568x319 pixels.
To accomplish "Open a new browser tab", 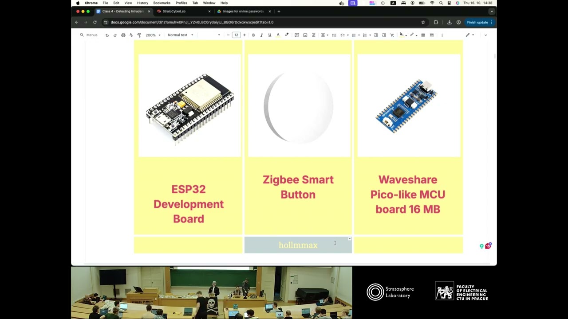I will tap(279, 12).
